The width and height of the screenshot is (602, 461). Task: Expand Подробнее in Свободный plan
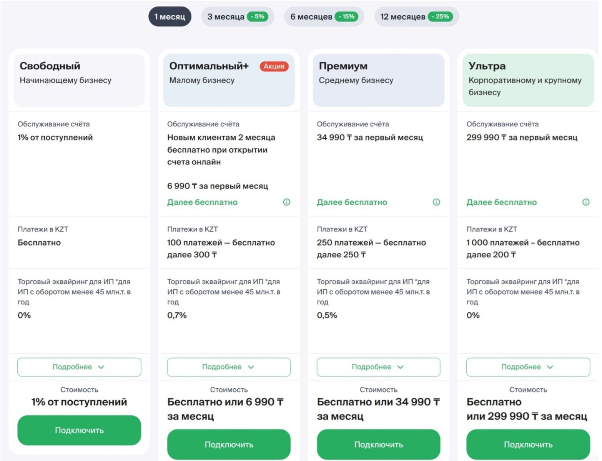(79, 367)
